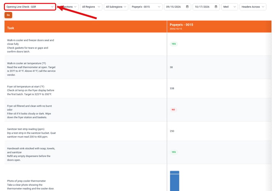Viewport: 275px width, 191px height.
Task: Click the date 2026/10/15 under the location header
Action: [176, 29]
